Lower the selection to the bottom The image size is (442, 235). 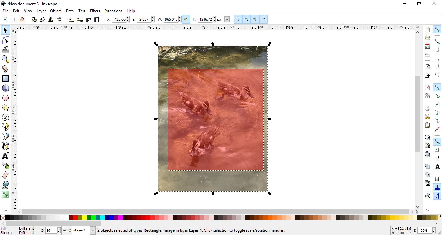pos(72,19)
